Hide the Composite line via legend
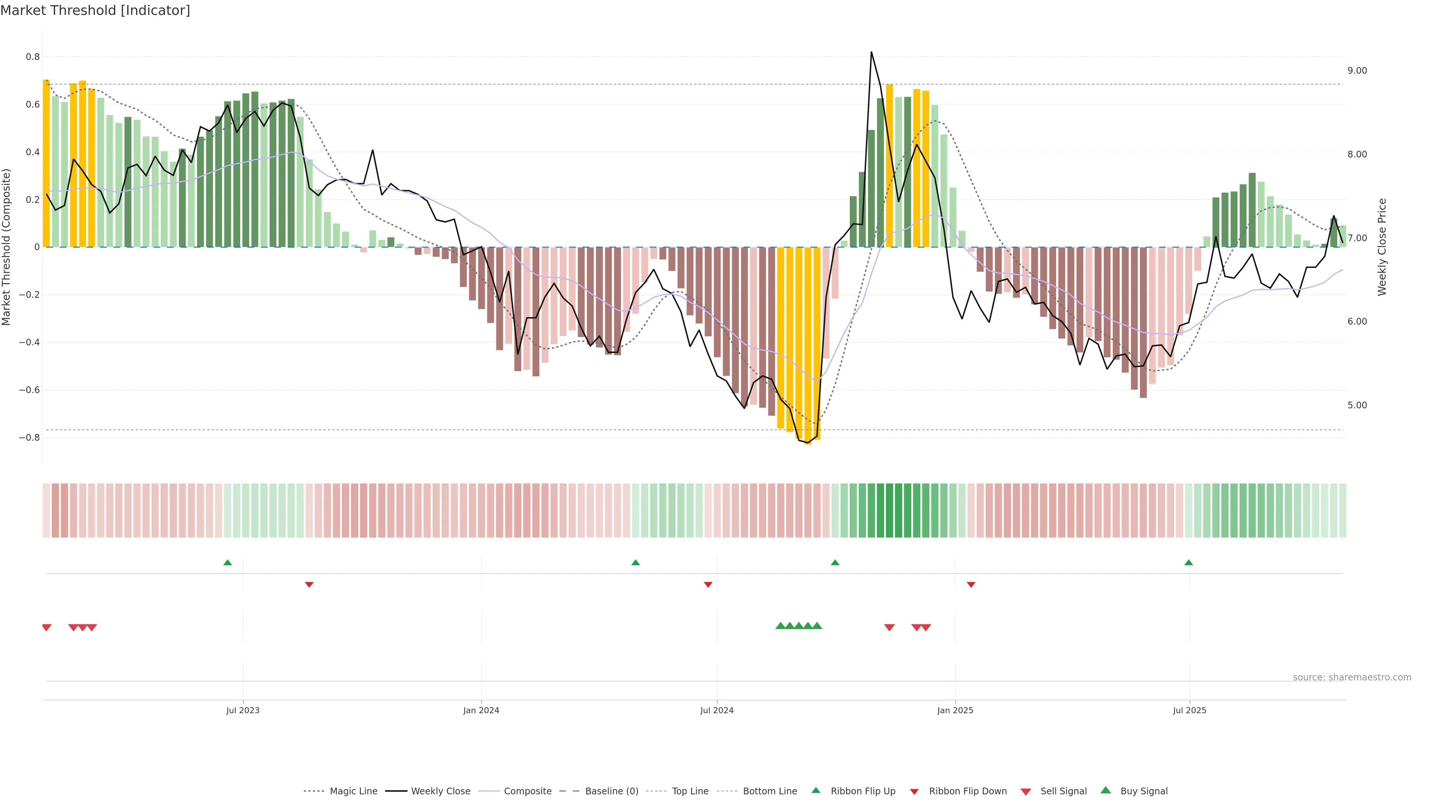This screenshot has width=1430, height=804. click(x=527, y=791)
